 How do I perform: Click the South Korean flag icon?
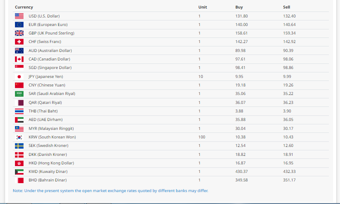pos(19,137)
